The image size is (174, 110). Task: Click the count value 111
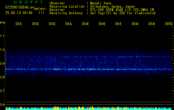[41, 13]
